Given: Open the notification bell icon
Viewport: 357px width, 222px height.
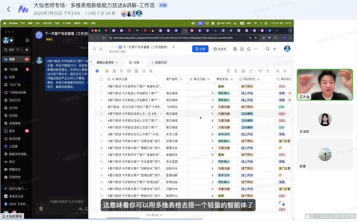Looking at the screenshot, I should click(248, 49).
